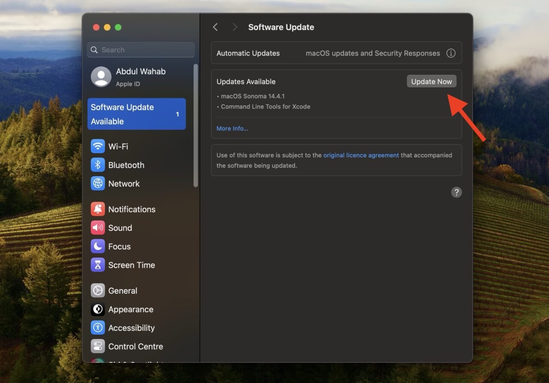Zoom the window with the green button

tap(118, 27)
